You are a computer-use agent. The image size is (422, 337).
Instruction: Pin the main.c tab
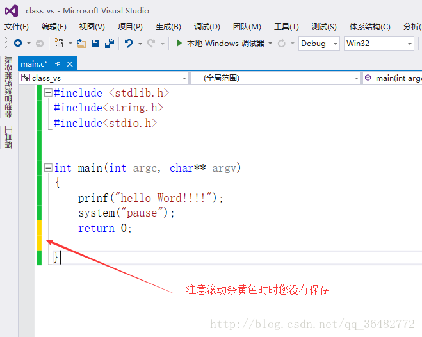coord(58,64)
